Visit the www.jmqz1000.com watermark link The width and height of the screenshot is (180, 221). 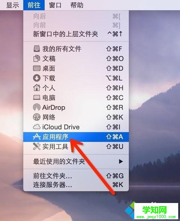click(156, 217)
